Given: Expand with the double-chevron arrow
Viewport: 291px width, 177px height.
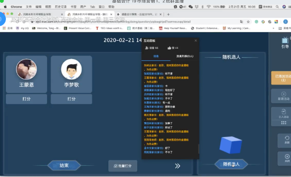Looking at the screenshot, I should click(x=177, y=166).
